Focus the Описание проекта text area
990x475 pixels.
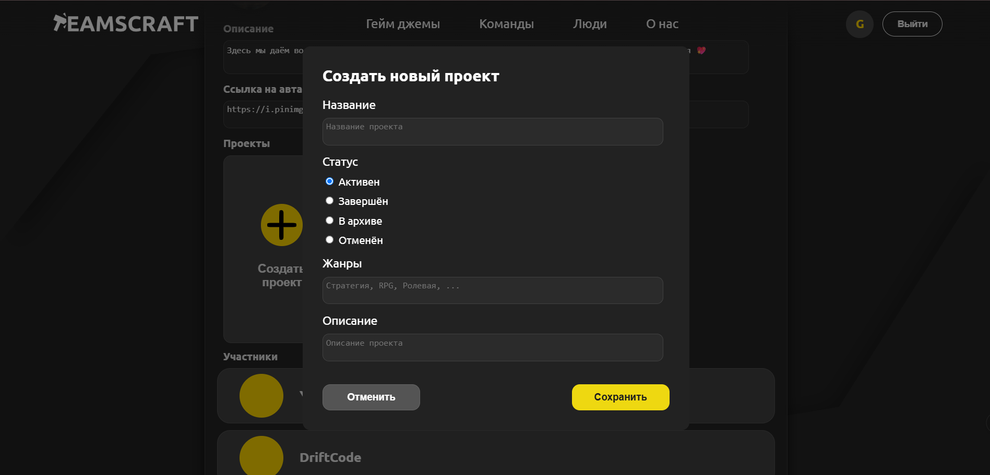click(493, 348)
